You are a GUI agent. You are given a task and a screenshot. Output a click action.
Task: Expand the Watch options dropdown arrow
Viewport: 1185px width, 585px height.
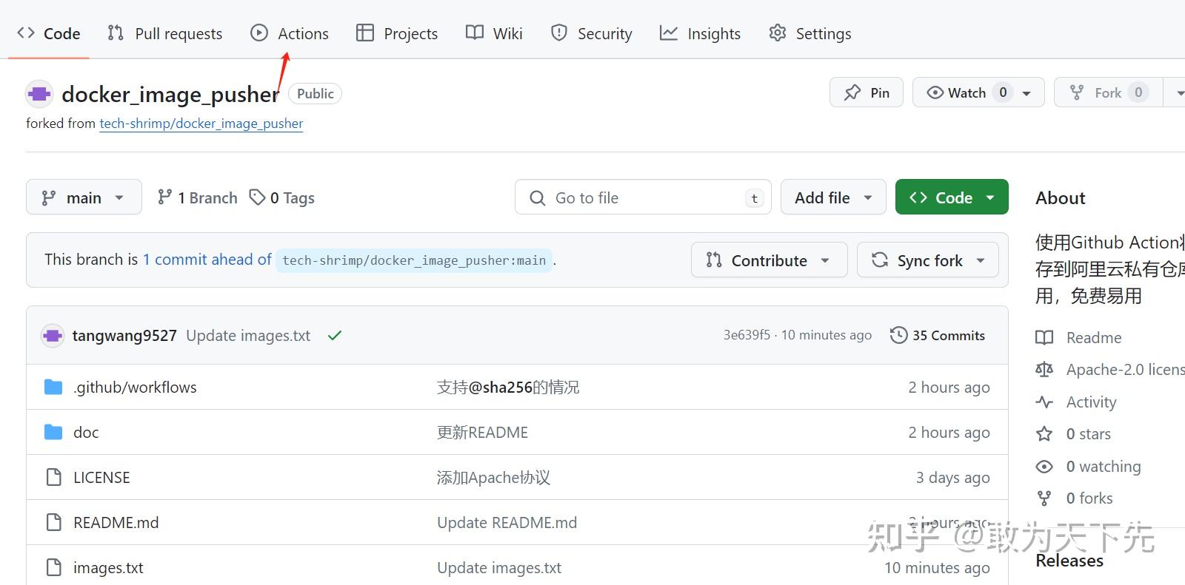pyautogui.click(x=1027, y=93)
